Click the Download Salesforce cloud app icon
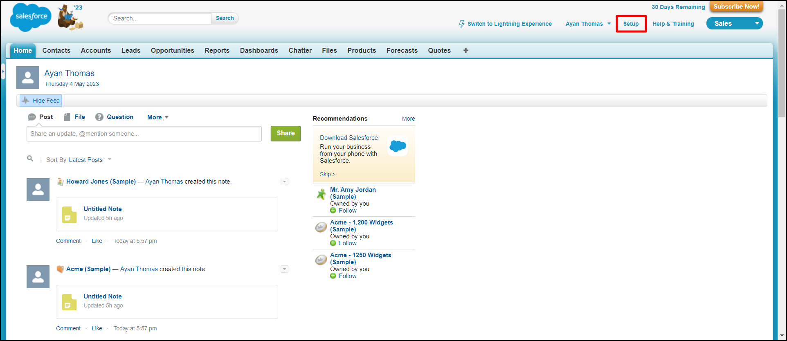 398,146
